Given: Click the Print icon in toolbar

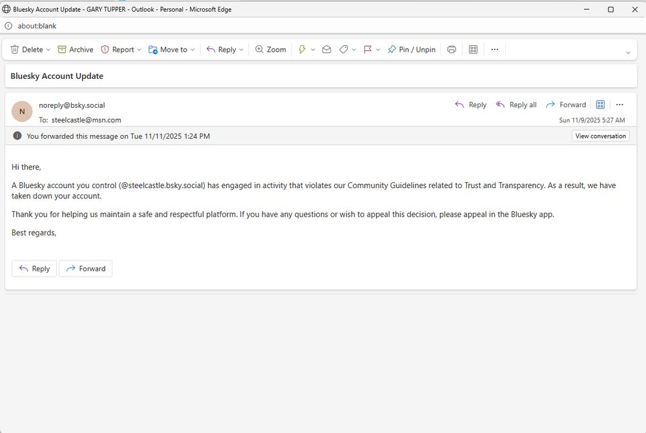Looking at the screenshot, I should pos(452,49).
